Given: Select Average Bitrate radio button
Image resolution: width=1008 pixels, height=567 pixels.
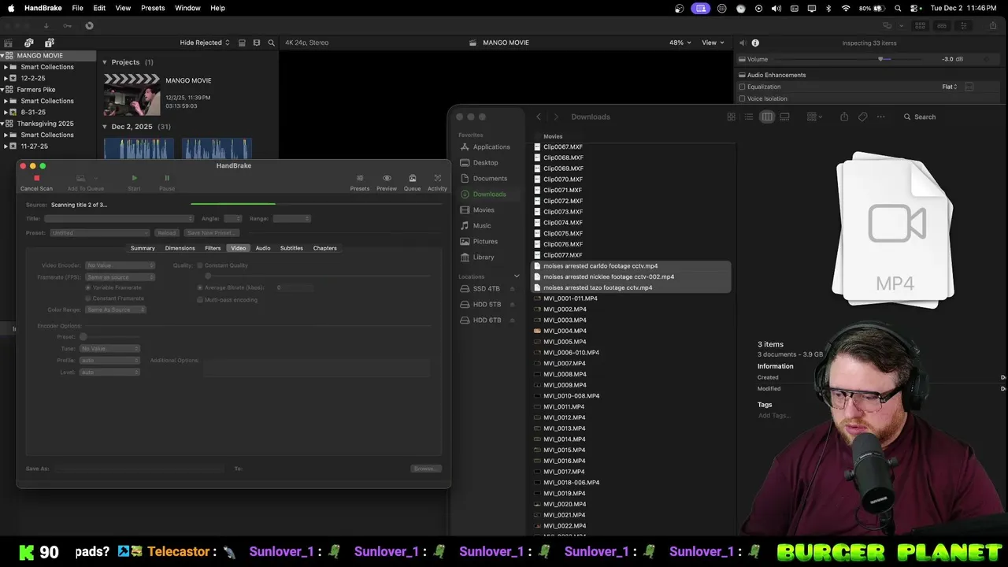Looking at the screenshot, I should pyautogui.click(x=200, y=287).
